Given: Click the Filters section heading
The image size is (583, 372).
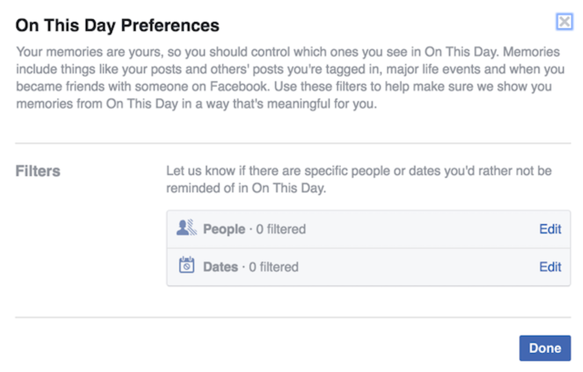Looking at the screenshot, I should pyautogui.click(x=38, y=171).
